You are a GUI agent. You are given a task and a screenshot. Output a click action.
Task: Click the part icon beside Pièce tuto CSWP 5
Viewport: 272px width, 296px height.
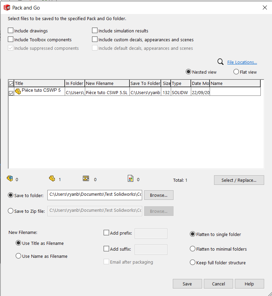(18, 91)
